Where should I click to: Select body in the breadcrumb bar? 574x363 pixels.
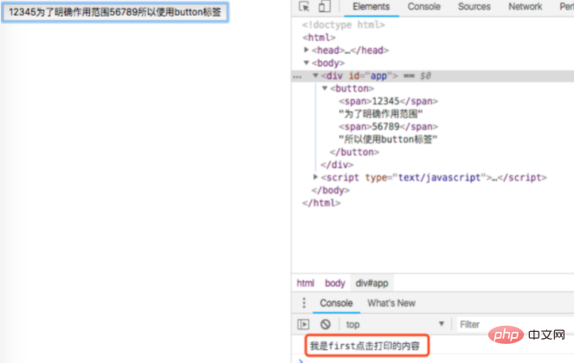coord(334,283)
